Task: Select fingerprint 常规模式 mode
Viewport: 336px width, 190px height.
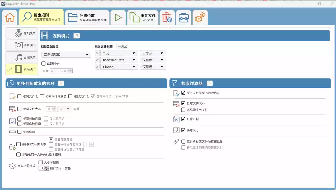Action: tap(21, 33)
